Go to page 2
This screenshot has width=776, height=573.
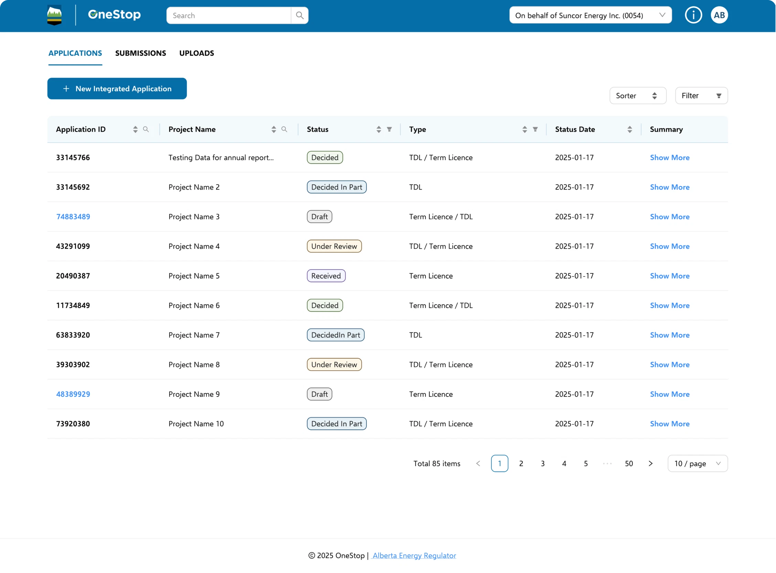click(x=521, y=463)
